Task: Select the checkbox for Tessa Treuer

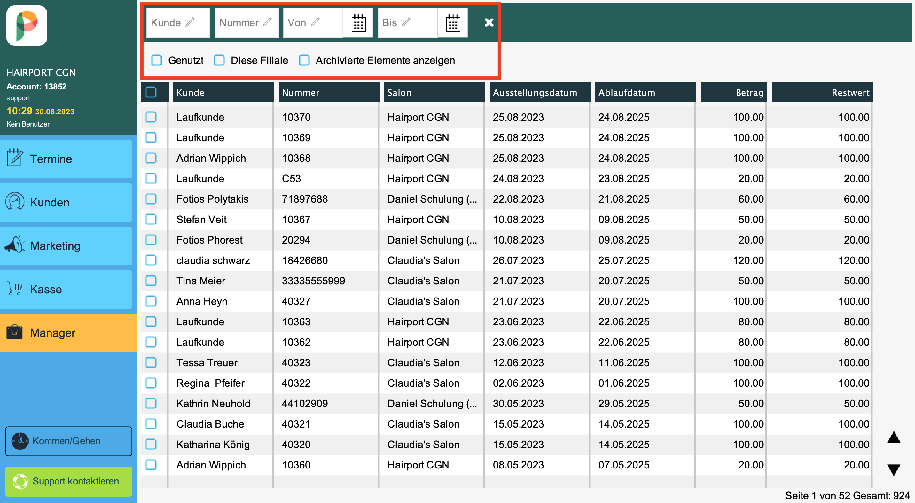Action: (x=151, y=362)
